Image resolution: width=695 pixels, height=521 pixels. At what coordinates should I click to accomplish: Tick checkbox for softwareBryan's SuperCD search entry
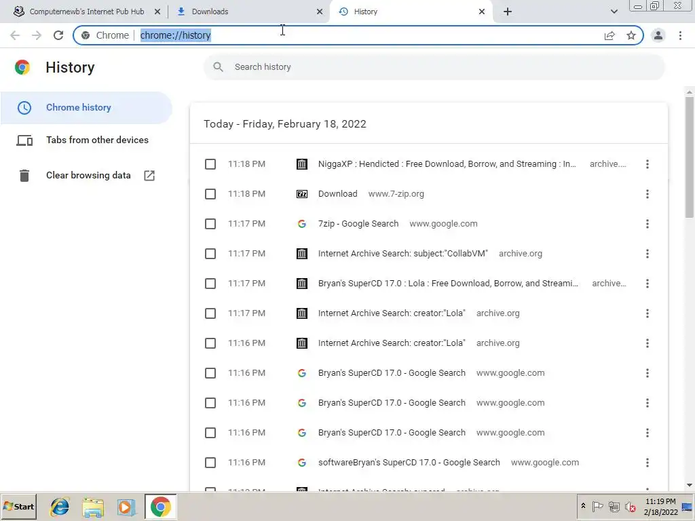210,463
